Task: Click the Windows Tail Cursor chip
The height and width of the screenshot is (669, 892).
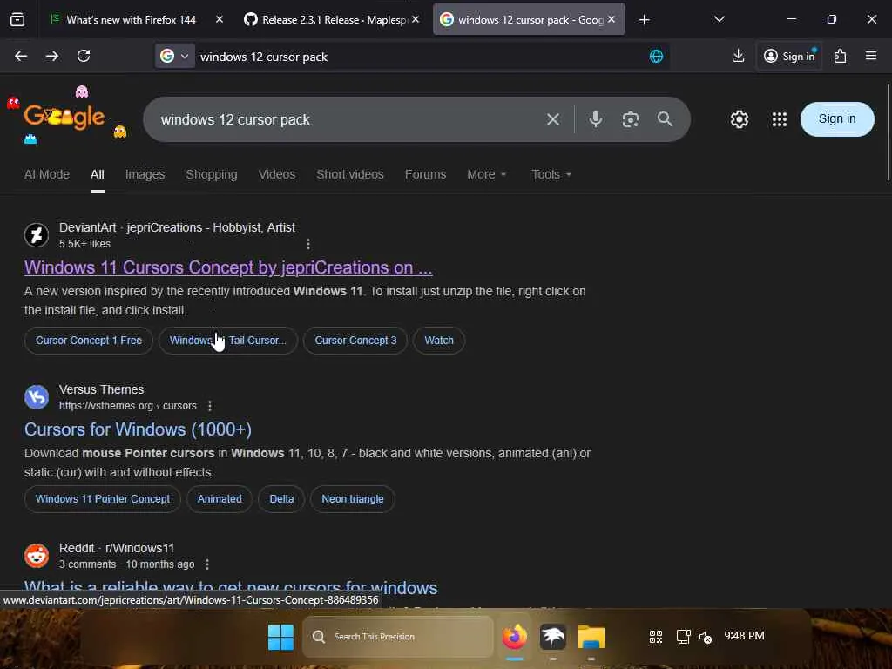Action: coord(228,341)
